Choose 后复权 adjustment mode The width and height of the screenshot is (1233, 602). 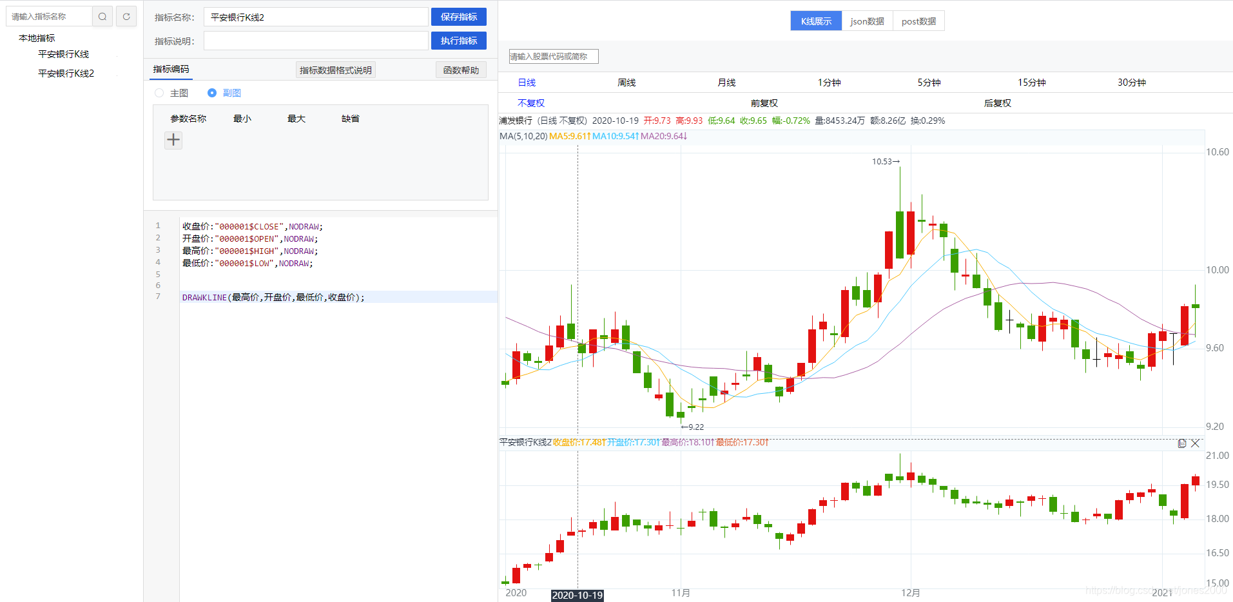point(998,103)
